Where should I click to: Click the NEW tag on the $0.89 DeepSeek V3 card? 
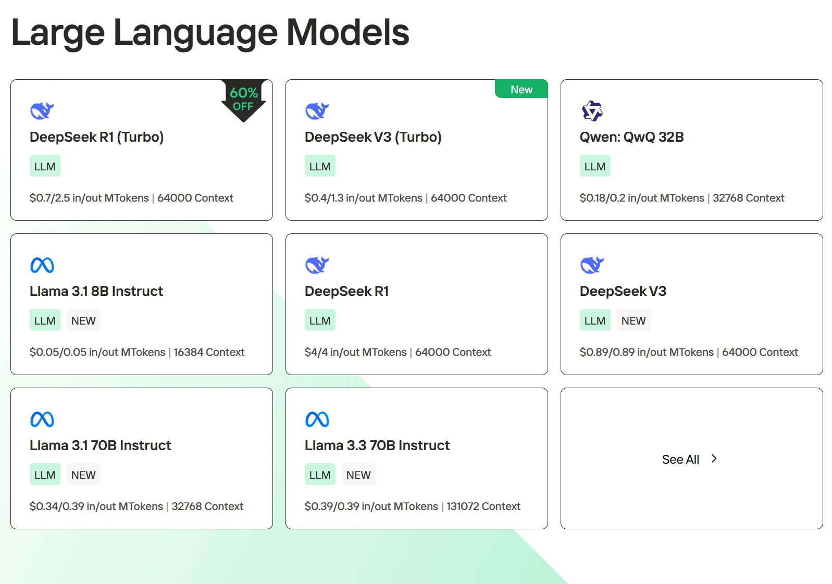[634, 320]
